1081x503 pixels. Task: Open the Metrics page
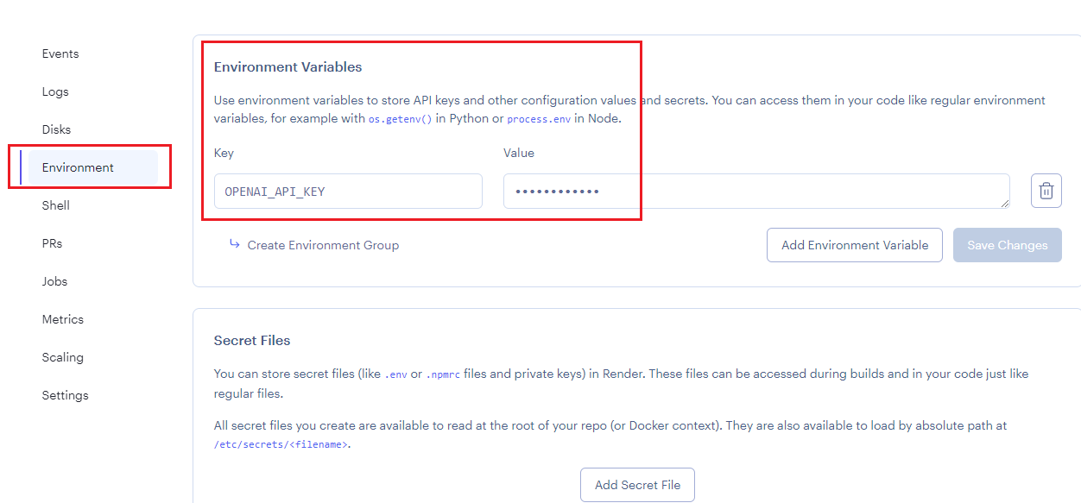[63, 319]
